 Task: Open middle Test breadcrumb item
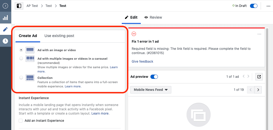tap(48, 6)
